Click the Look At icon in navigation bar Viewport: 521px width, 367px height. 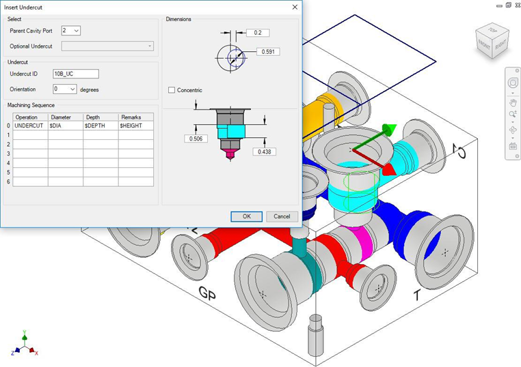512,145
